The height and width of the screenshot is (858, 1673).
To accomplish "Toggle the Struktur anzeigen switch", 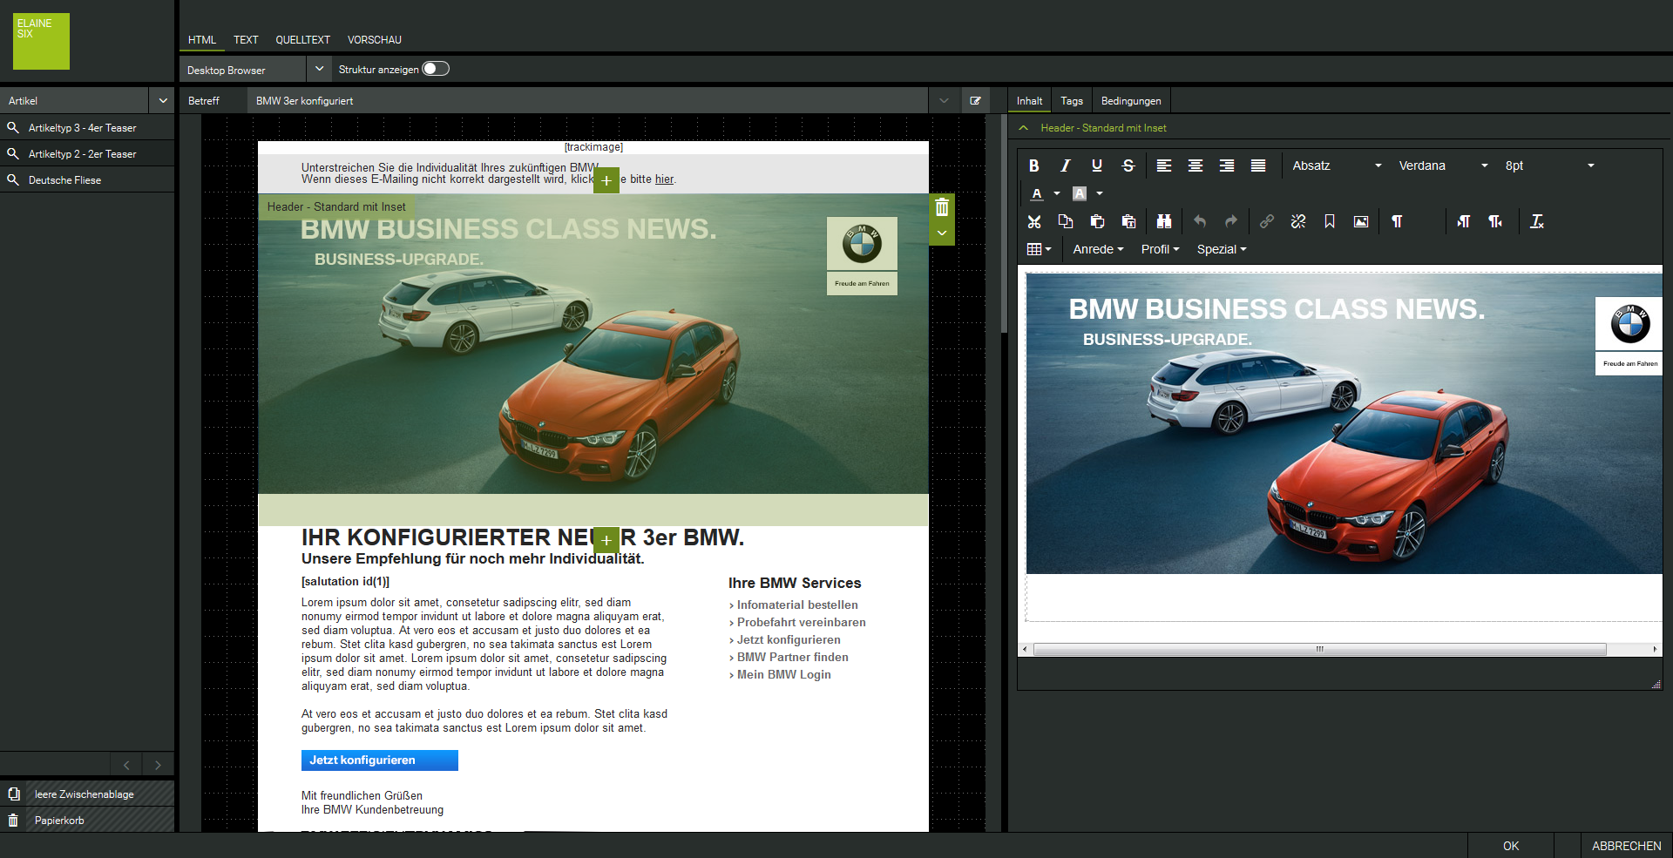I will click(436, 69).
